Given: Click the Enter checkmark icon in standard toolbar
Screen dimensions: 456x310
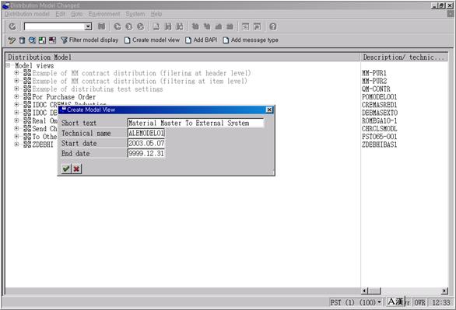Looking at the screenshot, I should 12,26.
